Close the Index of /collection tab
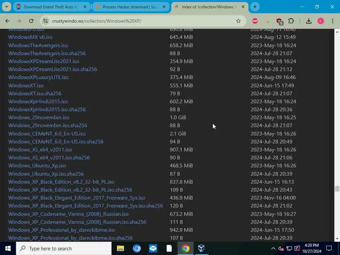 pos(243,7)
